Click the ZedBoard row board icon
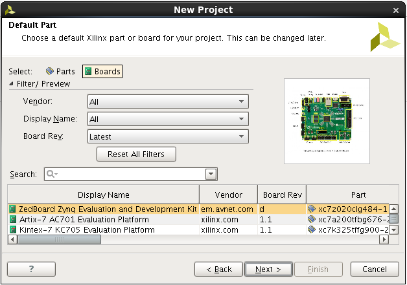This screenshot has width=407, height=285. [x=13, y=209]
